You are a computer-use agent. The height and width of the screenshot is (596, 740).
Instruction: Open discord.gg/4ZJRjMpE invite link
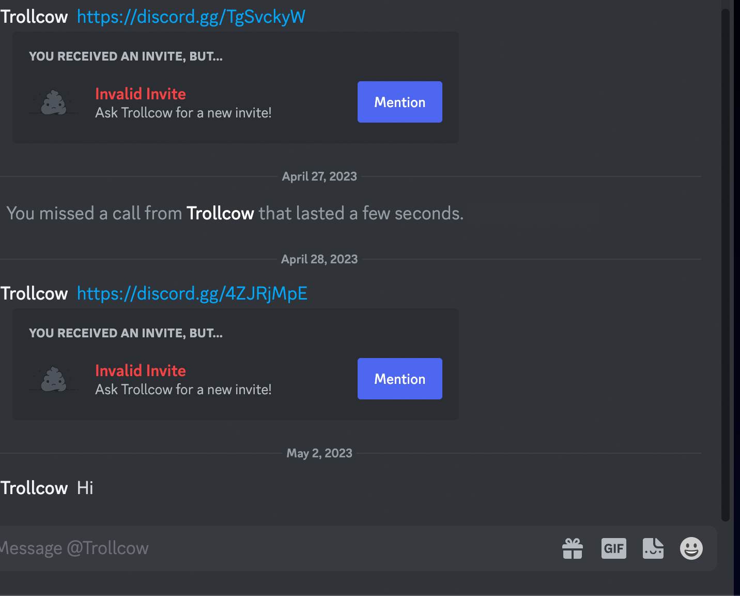click(x=192, y=294)
